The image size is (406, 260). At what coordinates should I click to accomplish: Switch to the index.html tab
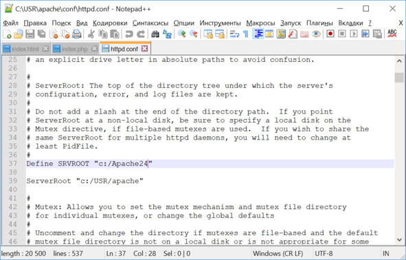tap(25, 49)
